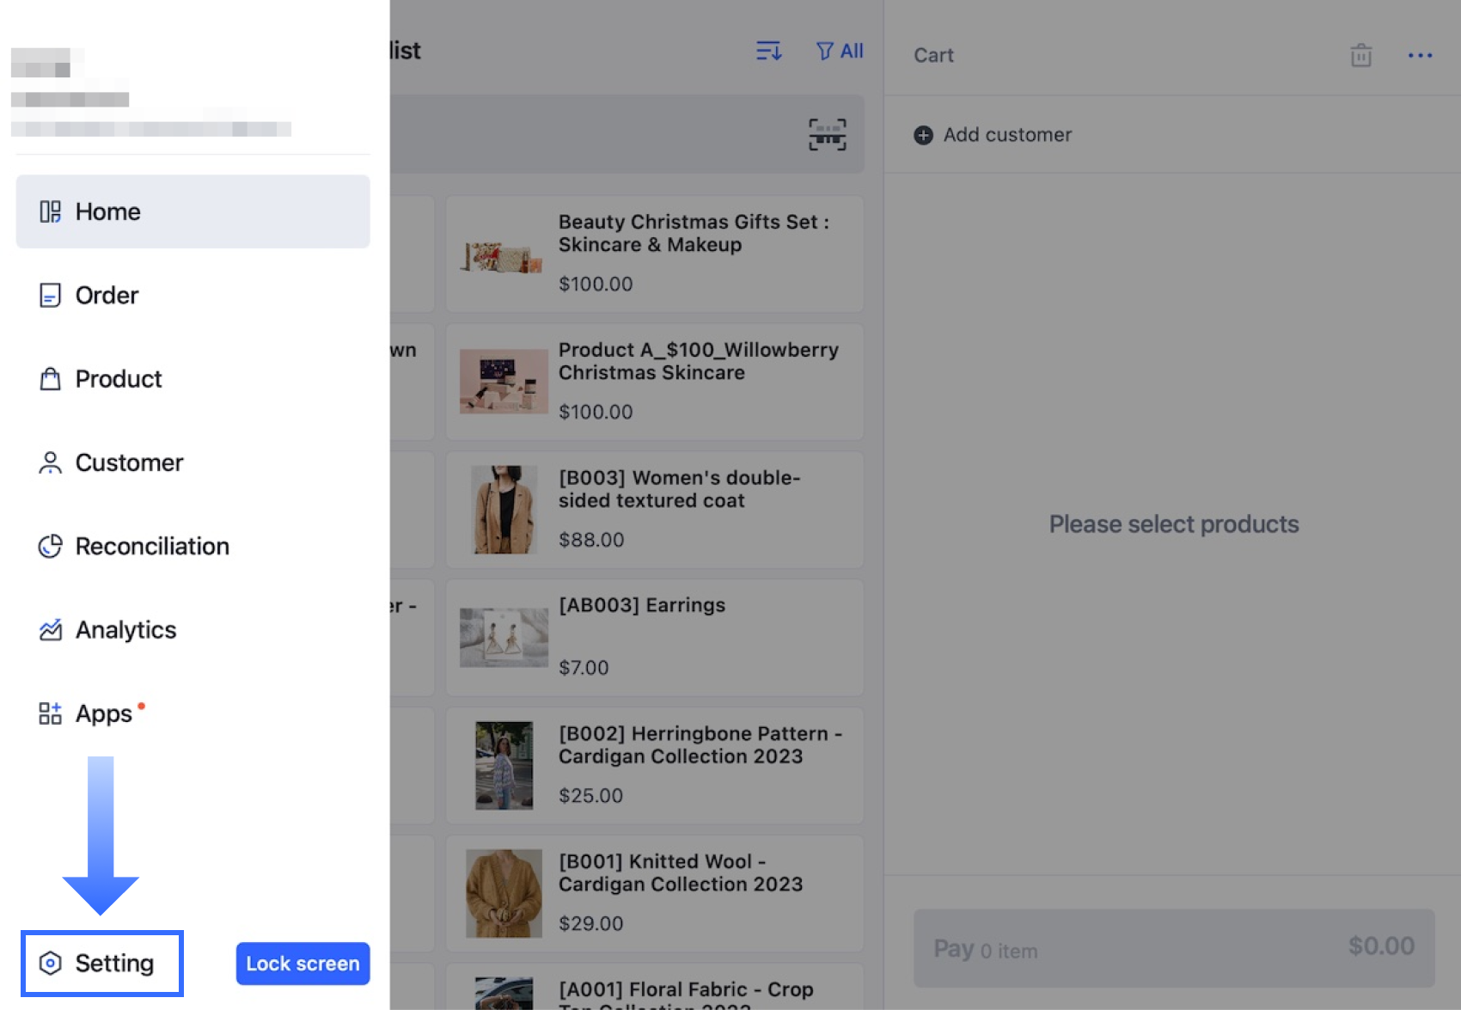Click the Apps grid icon
The width and height of the screenshot is (1461, 1010).
(x=50, y=713)
